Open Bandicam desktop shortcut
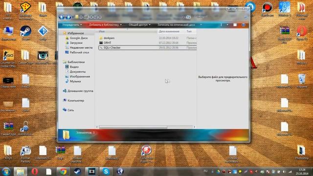 tap(268, 9)
